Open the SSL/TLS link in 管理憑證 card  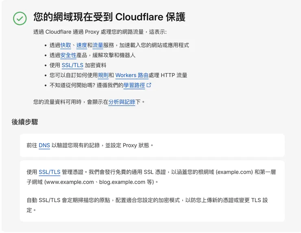49,172
